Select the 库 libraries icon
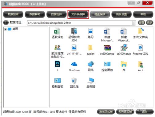 click(124, 64)
